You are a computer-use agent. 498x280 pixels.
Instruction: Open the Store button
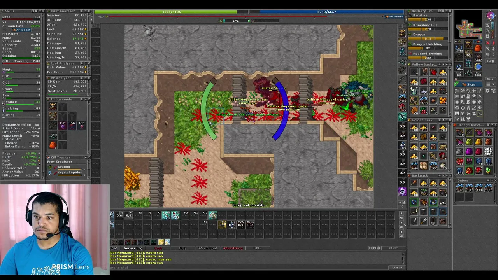[x=468, y=84]
